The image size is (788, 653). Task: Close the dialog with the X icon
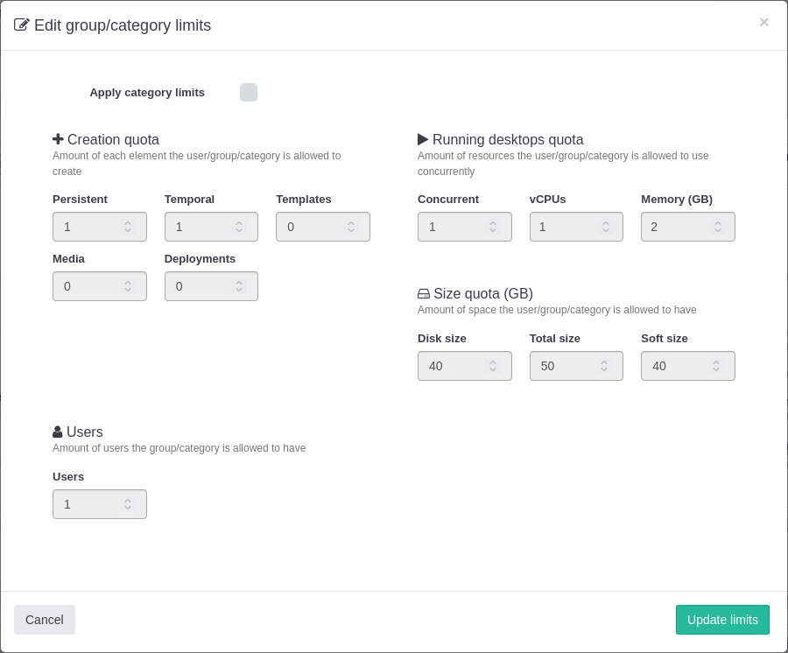point(763,23)
